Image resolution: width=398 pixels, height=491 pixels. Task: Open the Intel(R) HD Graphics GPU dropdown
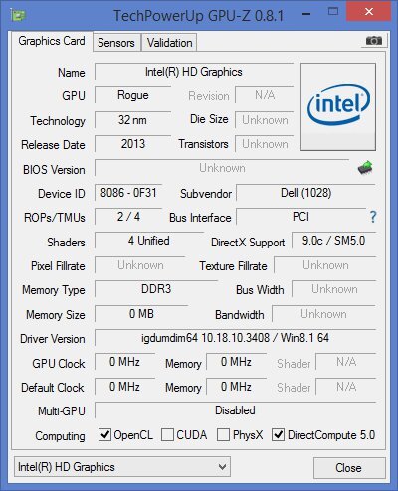(122, 467)
